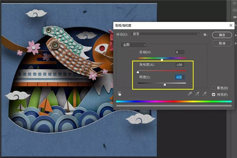Click the 明度 lightness slider handle
Screen dimensions: 237x158
click(165, 84)
